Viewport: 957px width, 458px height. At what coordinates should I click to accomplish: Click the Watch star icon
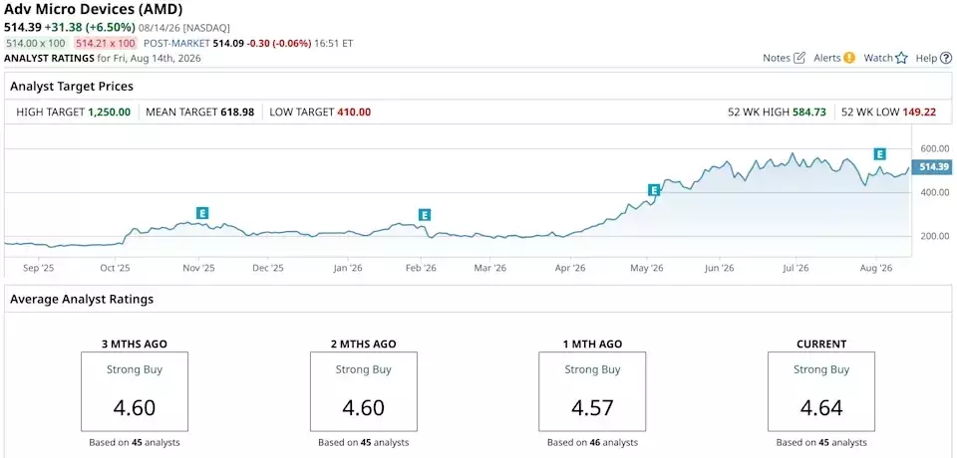coord(901,58)
